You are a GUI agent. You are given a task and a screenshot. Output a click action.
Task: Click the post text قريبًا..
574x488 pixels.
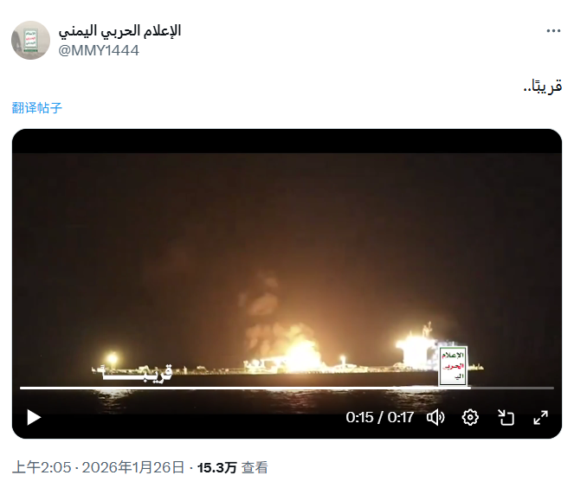coord(543,87)
